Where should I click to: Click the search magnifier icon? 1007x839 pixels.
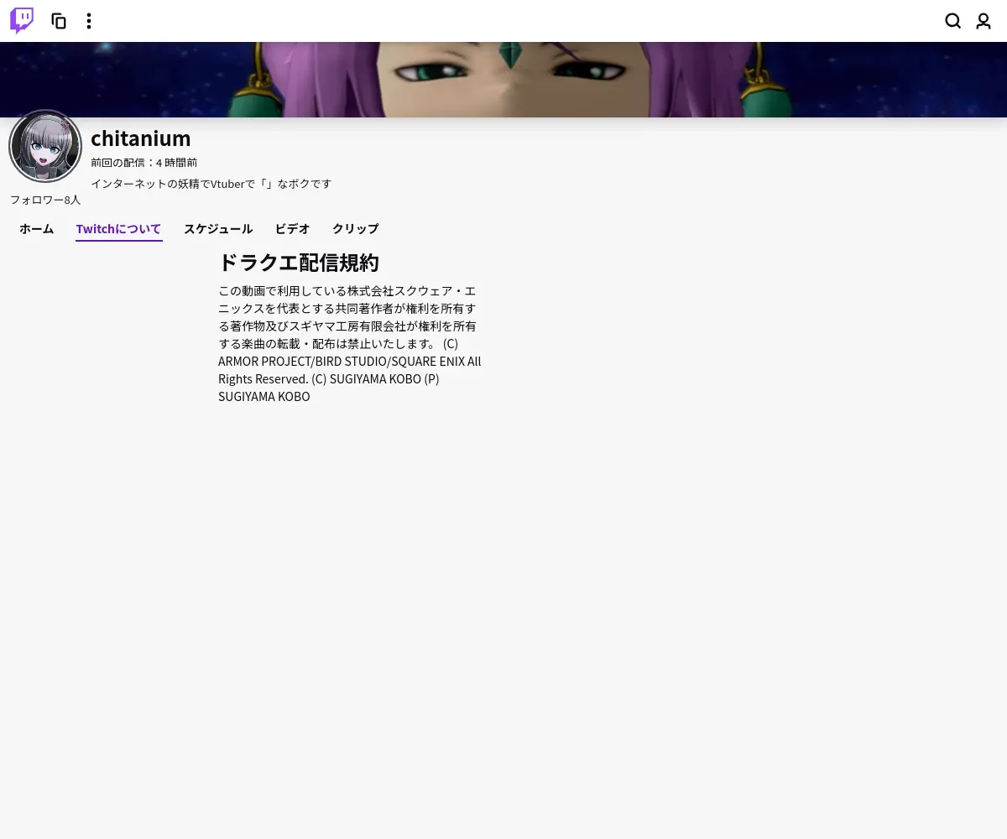(953, 21)
